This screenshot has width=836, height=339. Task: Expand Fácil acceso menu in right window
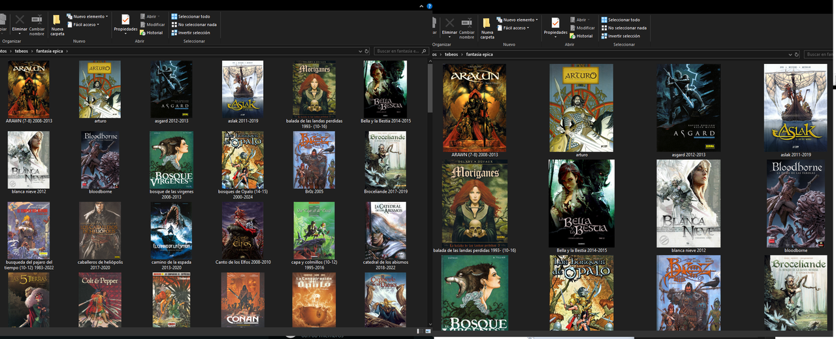(512, 28)
